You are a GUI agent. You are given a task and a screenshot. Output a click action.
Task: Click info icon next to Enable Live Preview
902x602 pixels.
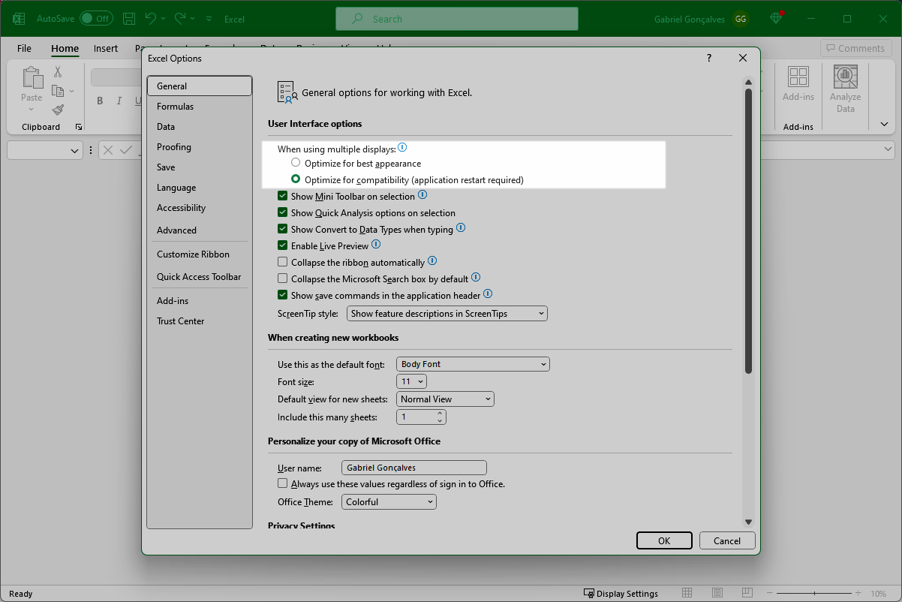(x=376, y=245)
